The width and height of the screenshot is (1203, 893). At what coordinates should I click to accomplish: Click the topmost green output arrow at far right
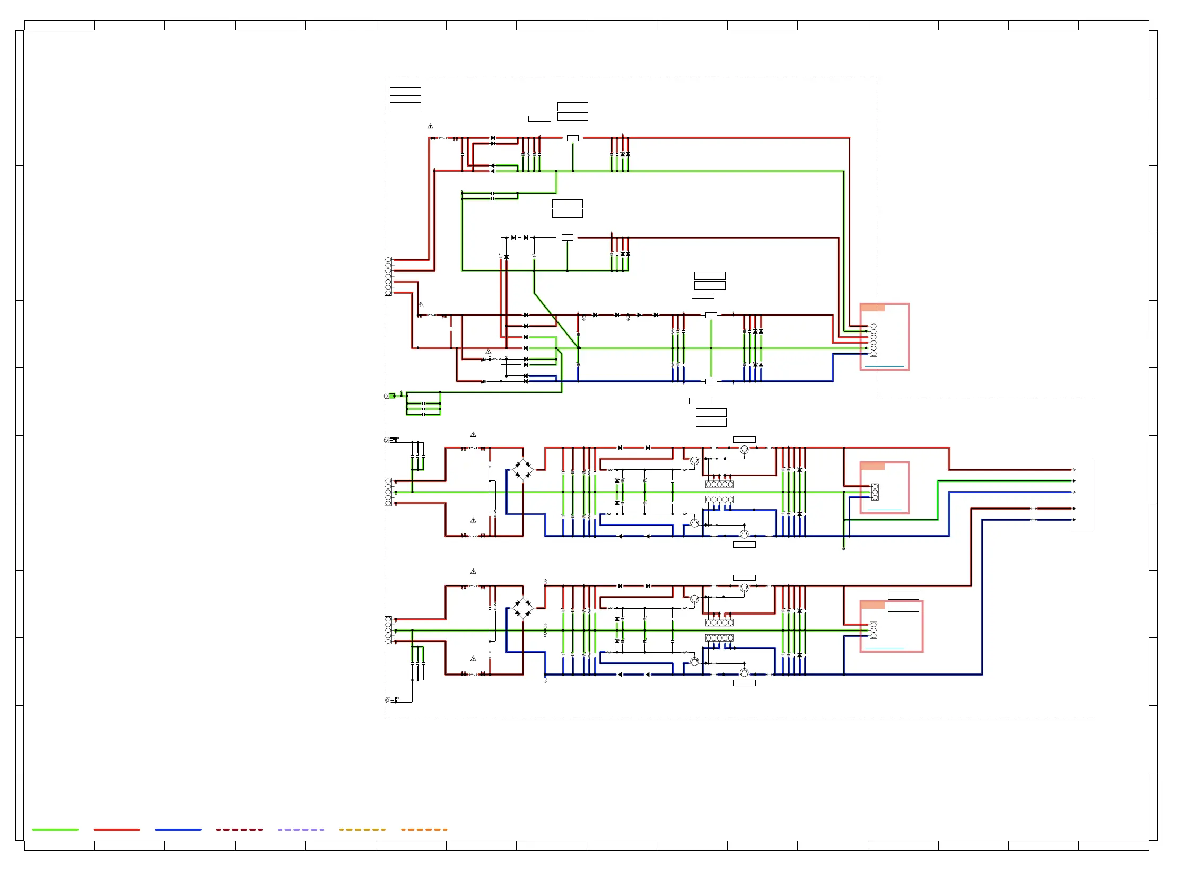click(1073, 480)
